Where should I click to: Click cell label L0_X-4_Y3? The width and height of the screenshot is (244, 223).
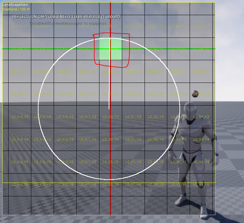click(x=20, y=117)
